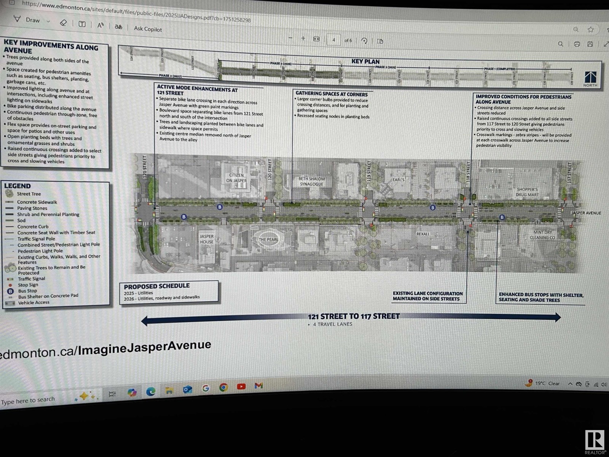Open the Translate tool icon

coord(119,27)
